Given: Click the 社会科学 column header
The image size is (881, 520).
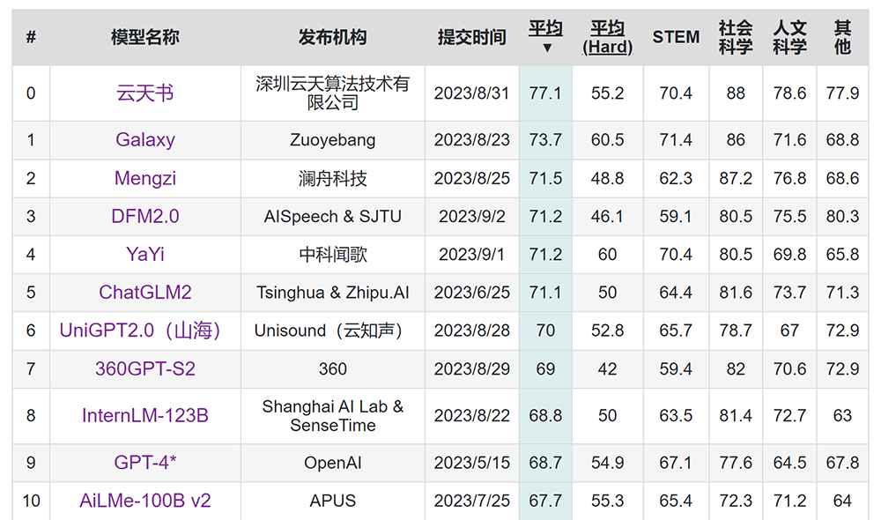Looking at the screenshot, I should coord(736,37).
